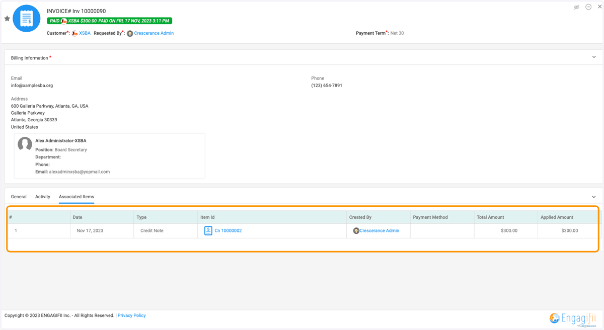Click the Nov 17, 2023 date cell
Viewport: 604px width, 330px height.
(x=102, y=230)
